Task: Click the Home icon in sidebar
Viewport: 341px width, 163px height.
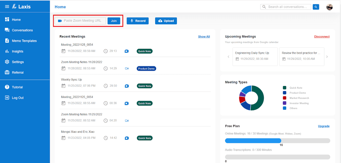Action: click(x=7, y=20)
